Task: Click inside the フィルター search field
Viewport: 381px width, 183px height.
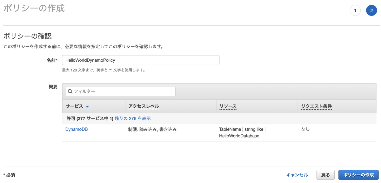Action: (x=121, y=91)
